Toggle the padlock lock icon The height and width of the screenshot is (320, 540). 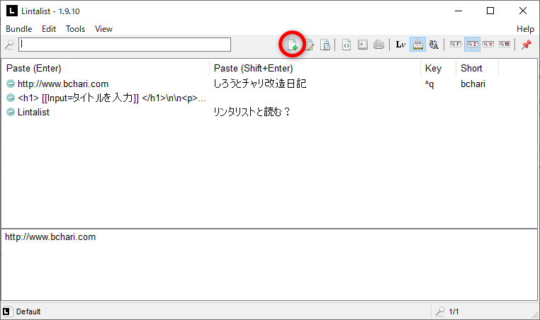coord(417,45)
